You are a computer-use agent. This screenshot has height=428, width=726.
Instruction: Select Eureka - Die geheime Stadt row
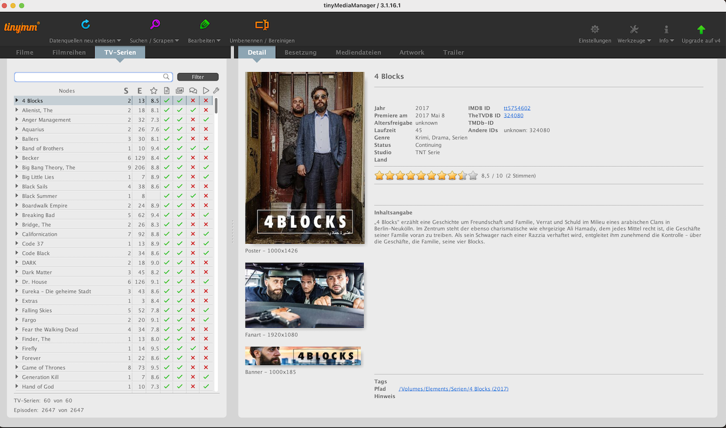pyautogui.click(x=113, y=291)
